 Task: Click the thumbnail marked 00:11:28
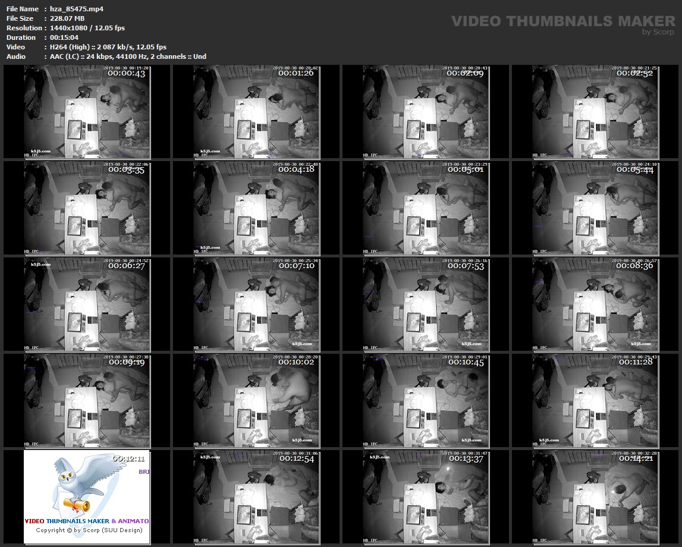[x=595, y=401]
